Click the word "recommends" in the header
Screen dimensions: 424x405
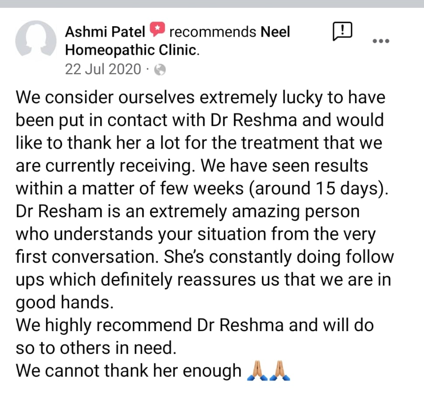point(212,31)
